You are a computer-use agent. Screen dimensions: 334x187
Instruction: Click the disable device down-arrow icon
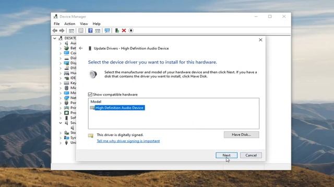[131, 31]
